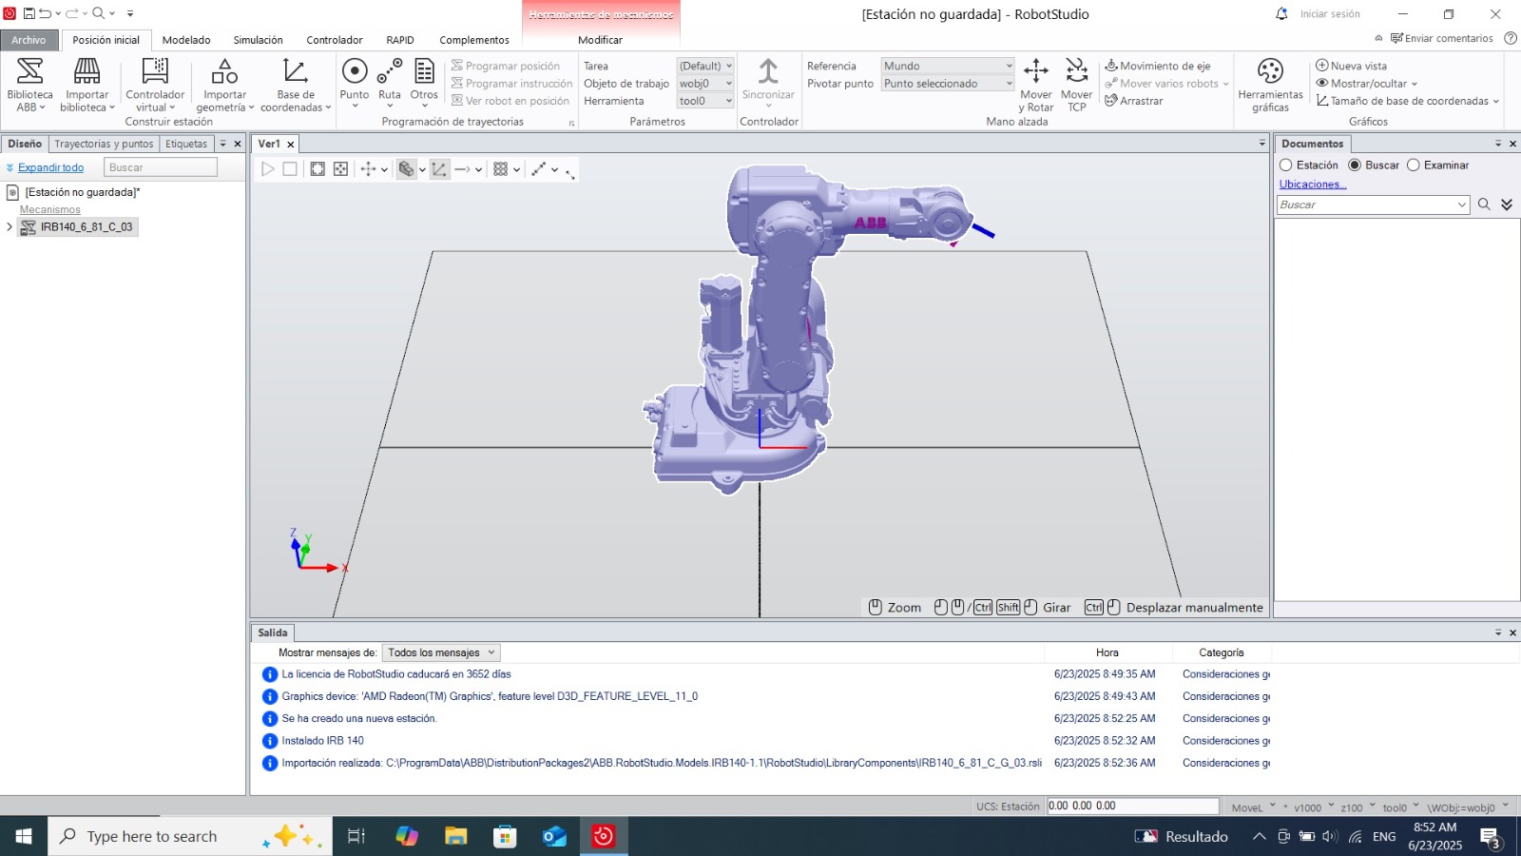
Task: Select Base de coordenadas tool
Action: click(296, 85)
